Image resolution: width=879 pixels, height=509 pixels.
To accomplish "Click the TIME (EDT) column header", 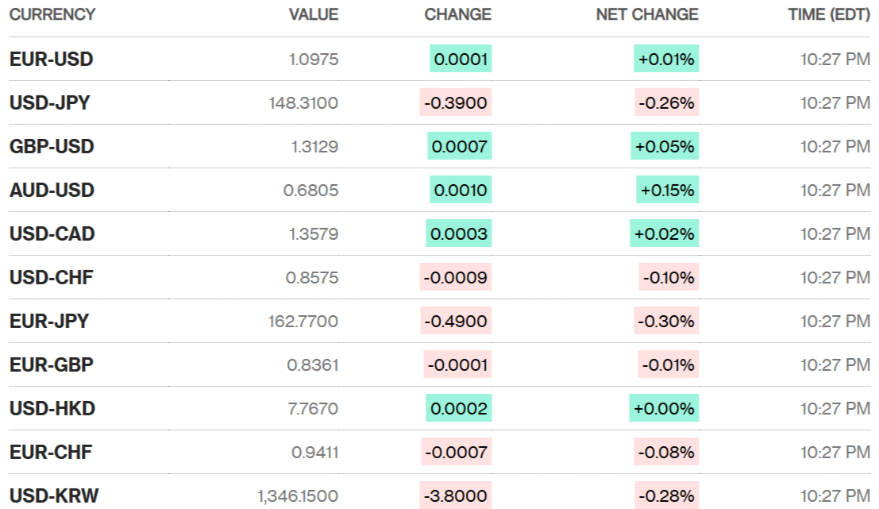I will [x=828, y=14].
